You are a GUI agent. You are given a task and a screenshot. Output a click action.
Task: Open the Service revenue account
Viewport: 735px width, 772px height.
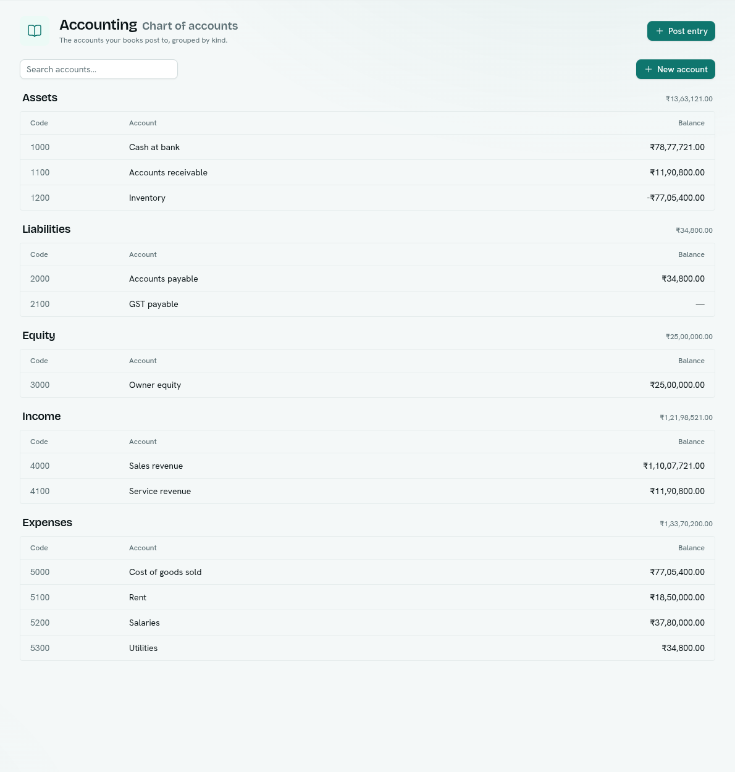click(367, 491)
